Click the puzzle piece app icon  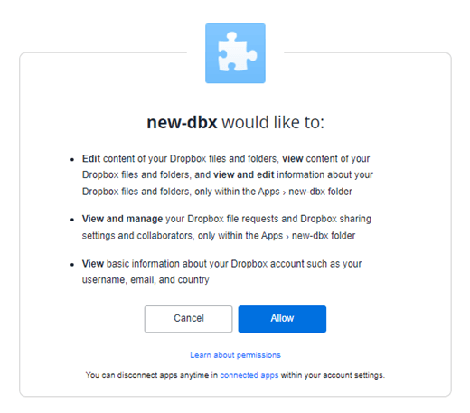tap(235, 53)
